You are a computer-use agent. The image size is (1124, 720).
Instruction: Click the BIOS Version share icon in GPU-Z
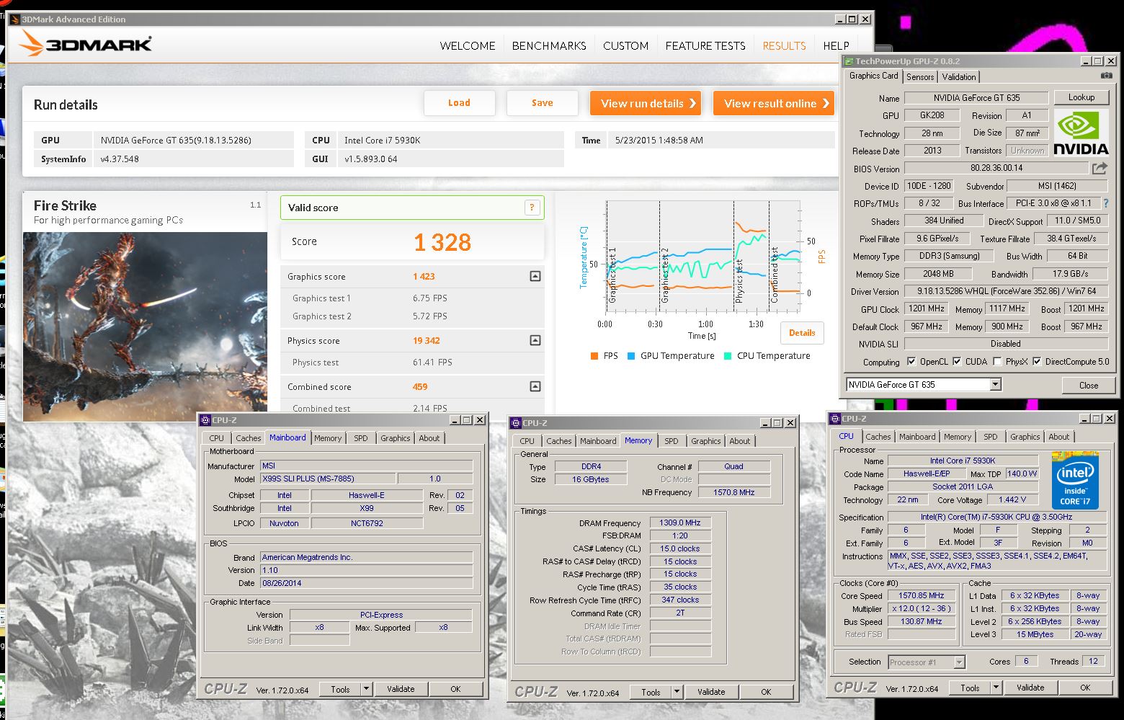point(1100,168)
